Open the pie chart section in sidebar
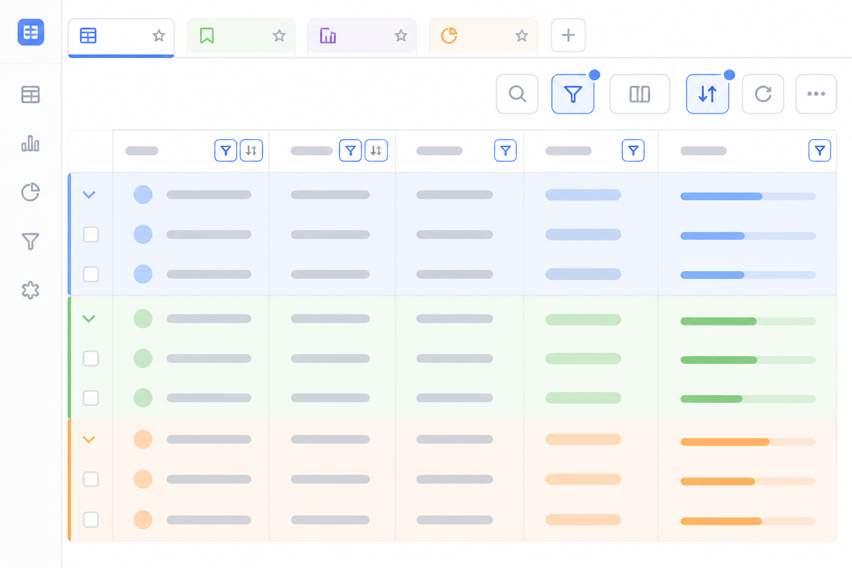This screenshot has width=852, height=568. point(31,192)
